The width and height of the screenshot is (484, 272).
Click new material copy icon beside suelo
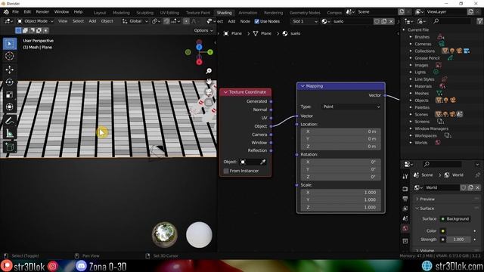[384, 21]
